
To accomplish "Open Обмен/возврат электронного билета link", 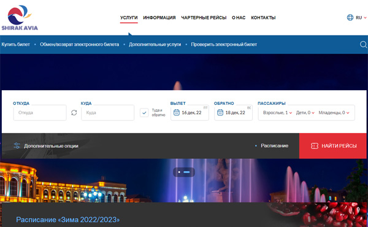I will point(79,44).
